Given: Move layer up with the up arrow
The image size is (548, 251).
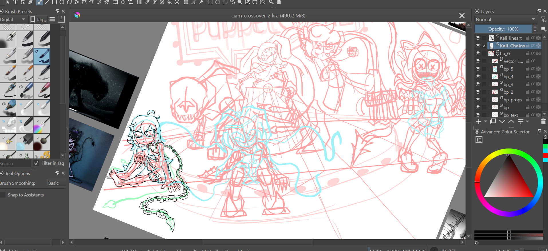Looking at the screenshot, I should pos(511,121).
